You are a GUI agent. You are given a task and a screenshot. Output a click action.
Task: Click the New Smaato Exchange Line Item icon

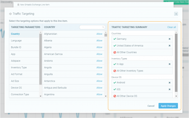pyautogui.click(x=18, y=5)
